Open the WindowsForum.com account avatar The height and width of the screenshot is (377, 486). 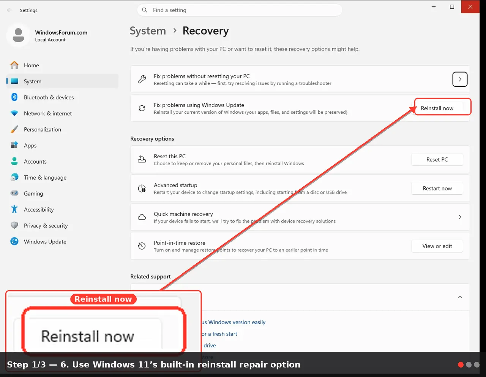[18, 35]
